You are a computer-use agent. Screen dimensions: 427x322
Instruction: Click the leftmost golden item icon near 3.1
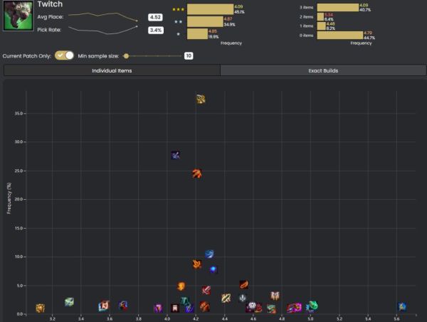pyautogui.click(x=41, y=308)
